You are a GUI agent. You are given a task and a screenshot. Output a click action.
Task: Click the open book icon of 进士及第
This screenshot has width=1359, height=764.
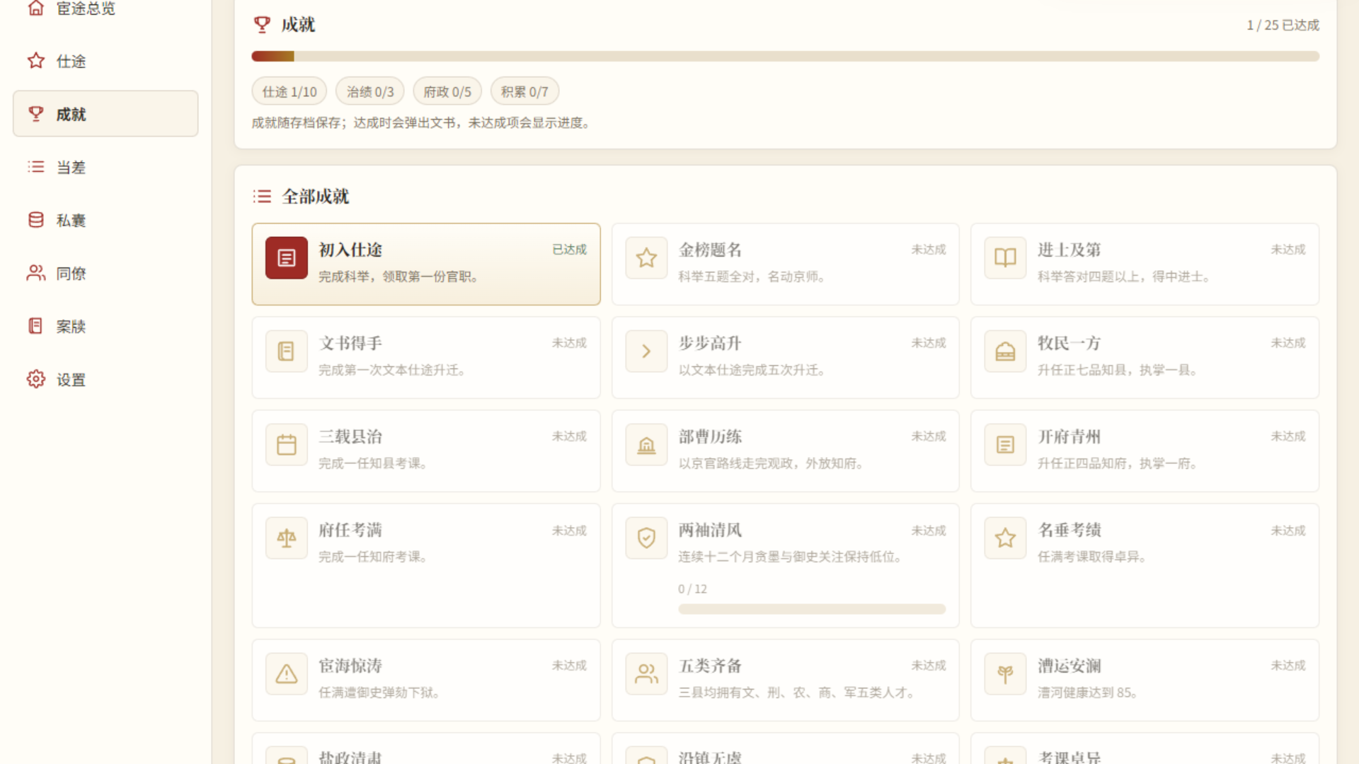(1005, 257)
